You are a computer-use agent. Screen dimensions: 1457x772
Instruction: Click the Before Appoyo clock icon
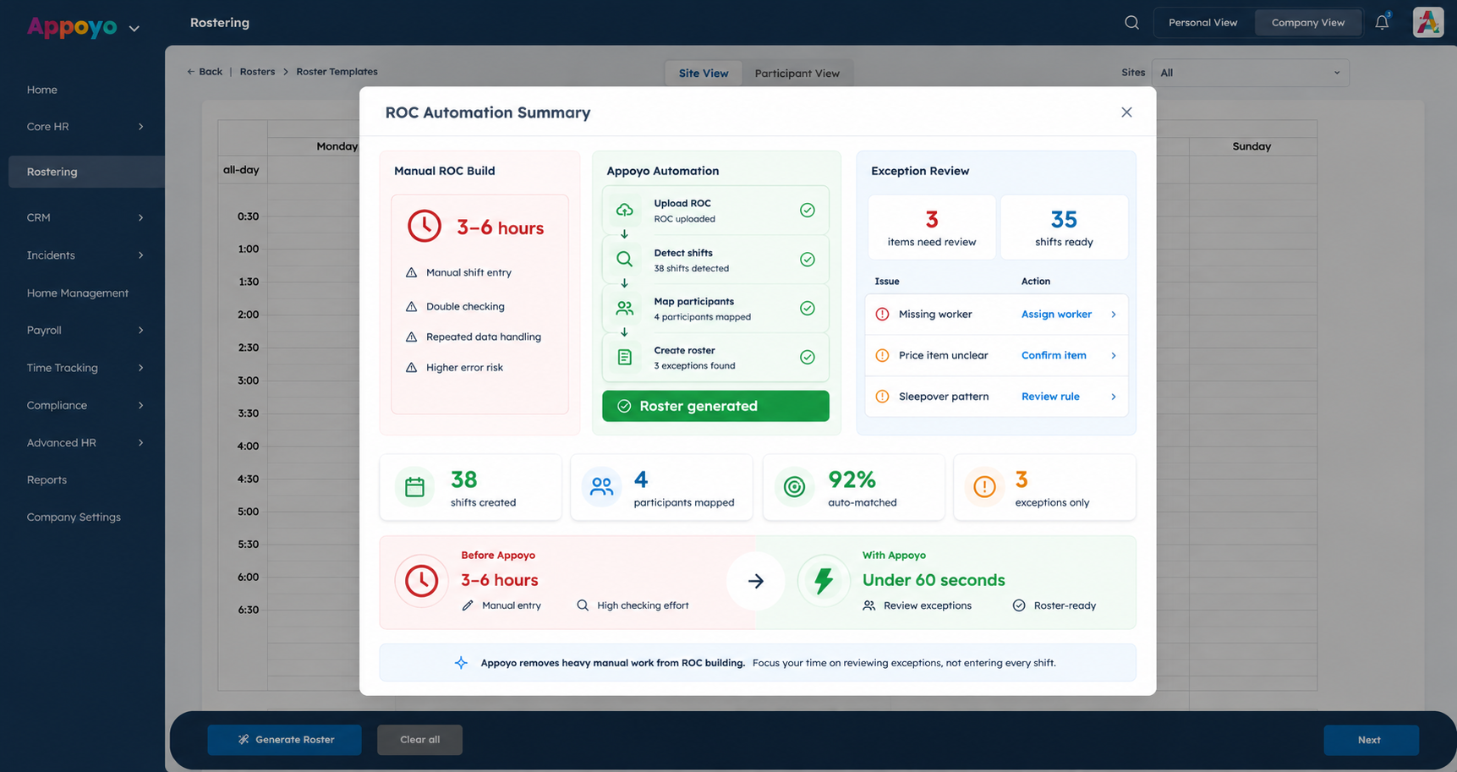pos(421,581)
